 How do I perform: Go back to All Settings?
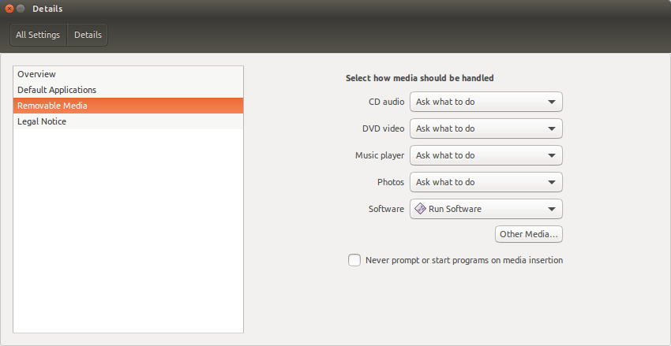pos(38,35)
